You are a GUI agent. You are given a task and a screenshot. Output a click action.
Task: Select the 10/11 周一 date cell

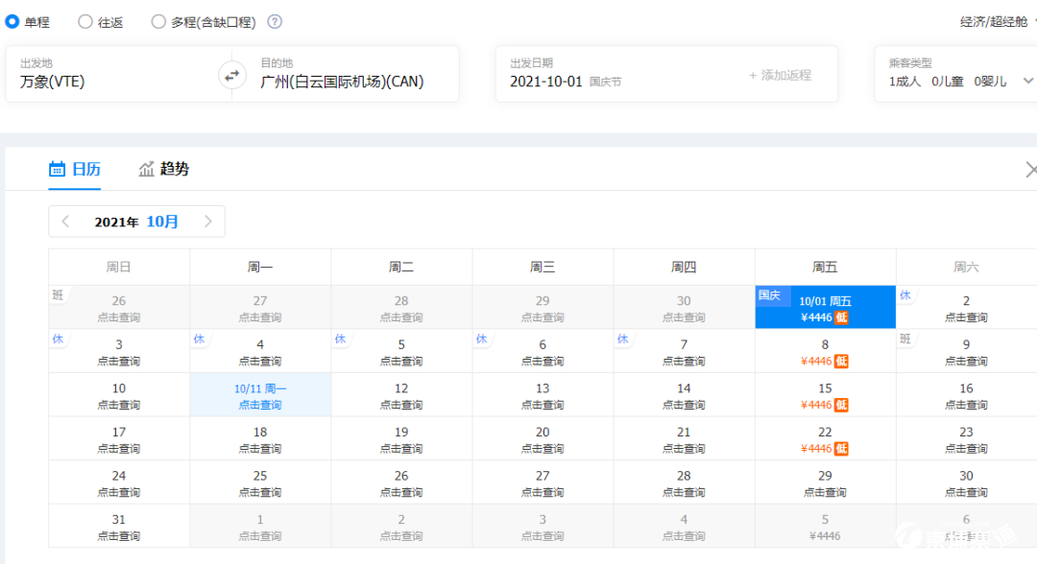[260, 395]
